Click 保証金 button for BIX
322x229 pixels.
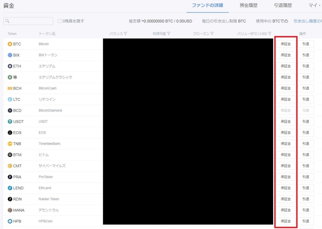tap(286, 55)
